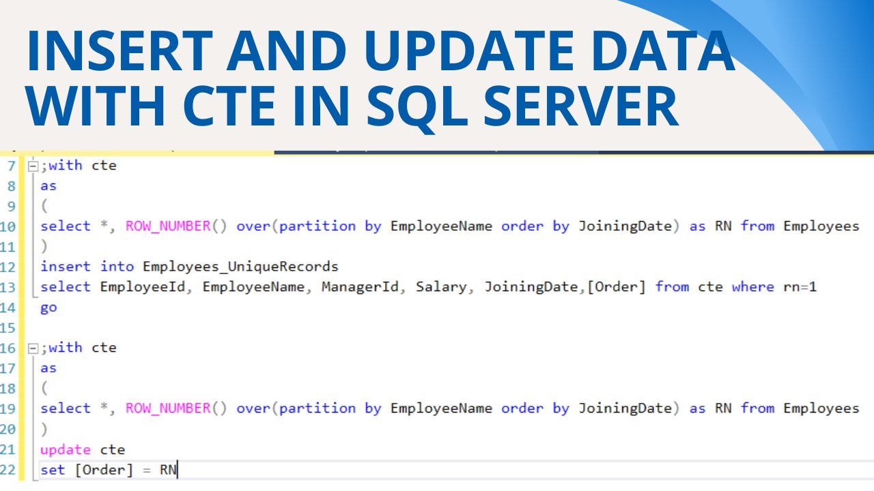Click Employees_UniqueRecords table name on line 12

(x=240, y=267)
